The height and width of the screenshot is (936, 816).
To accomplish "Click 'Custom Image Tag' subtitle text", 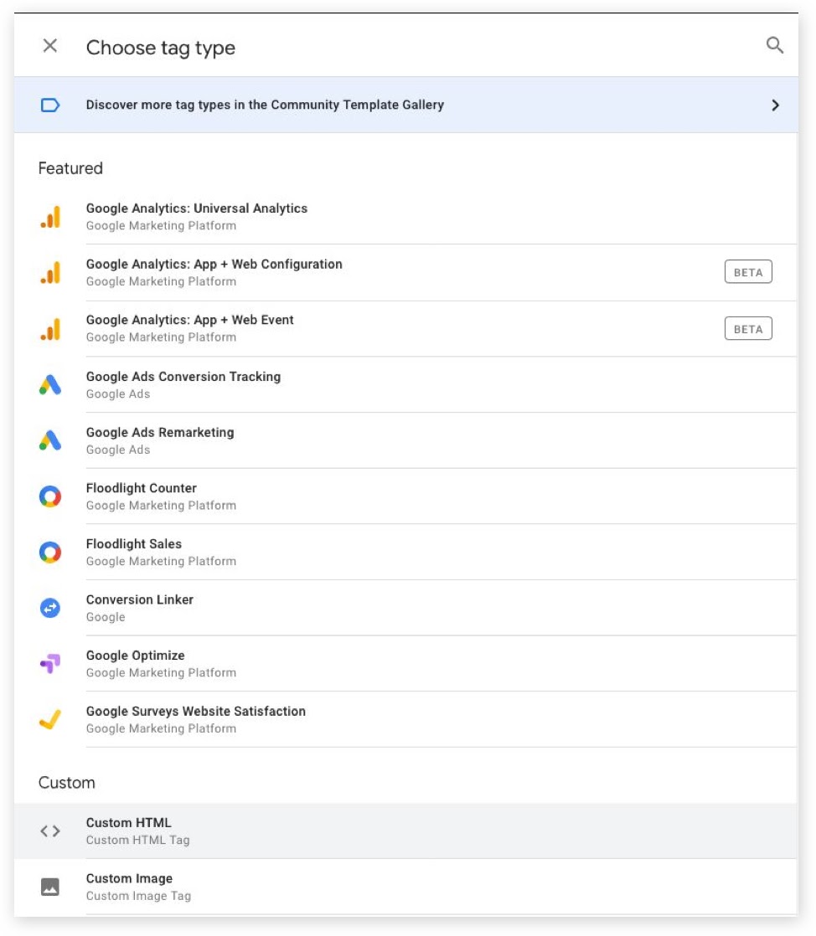I will [x=138, y=896].
